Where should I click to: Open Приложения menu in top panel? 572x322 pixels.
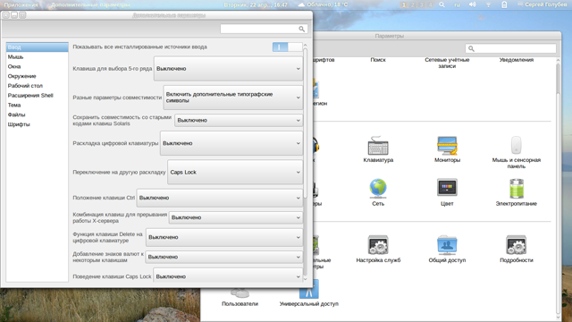point(21,4)
